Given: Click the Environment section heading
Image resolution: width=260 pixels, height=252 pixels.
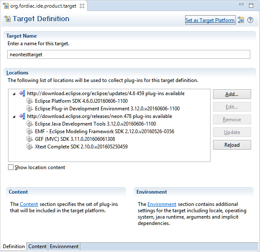Looking at the screenshot, I should (x=152, y=192).
